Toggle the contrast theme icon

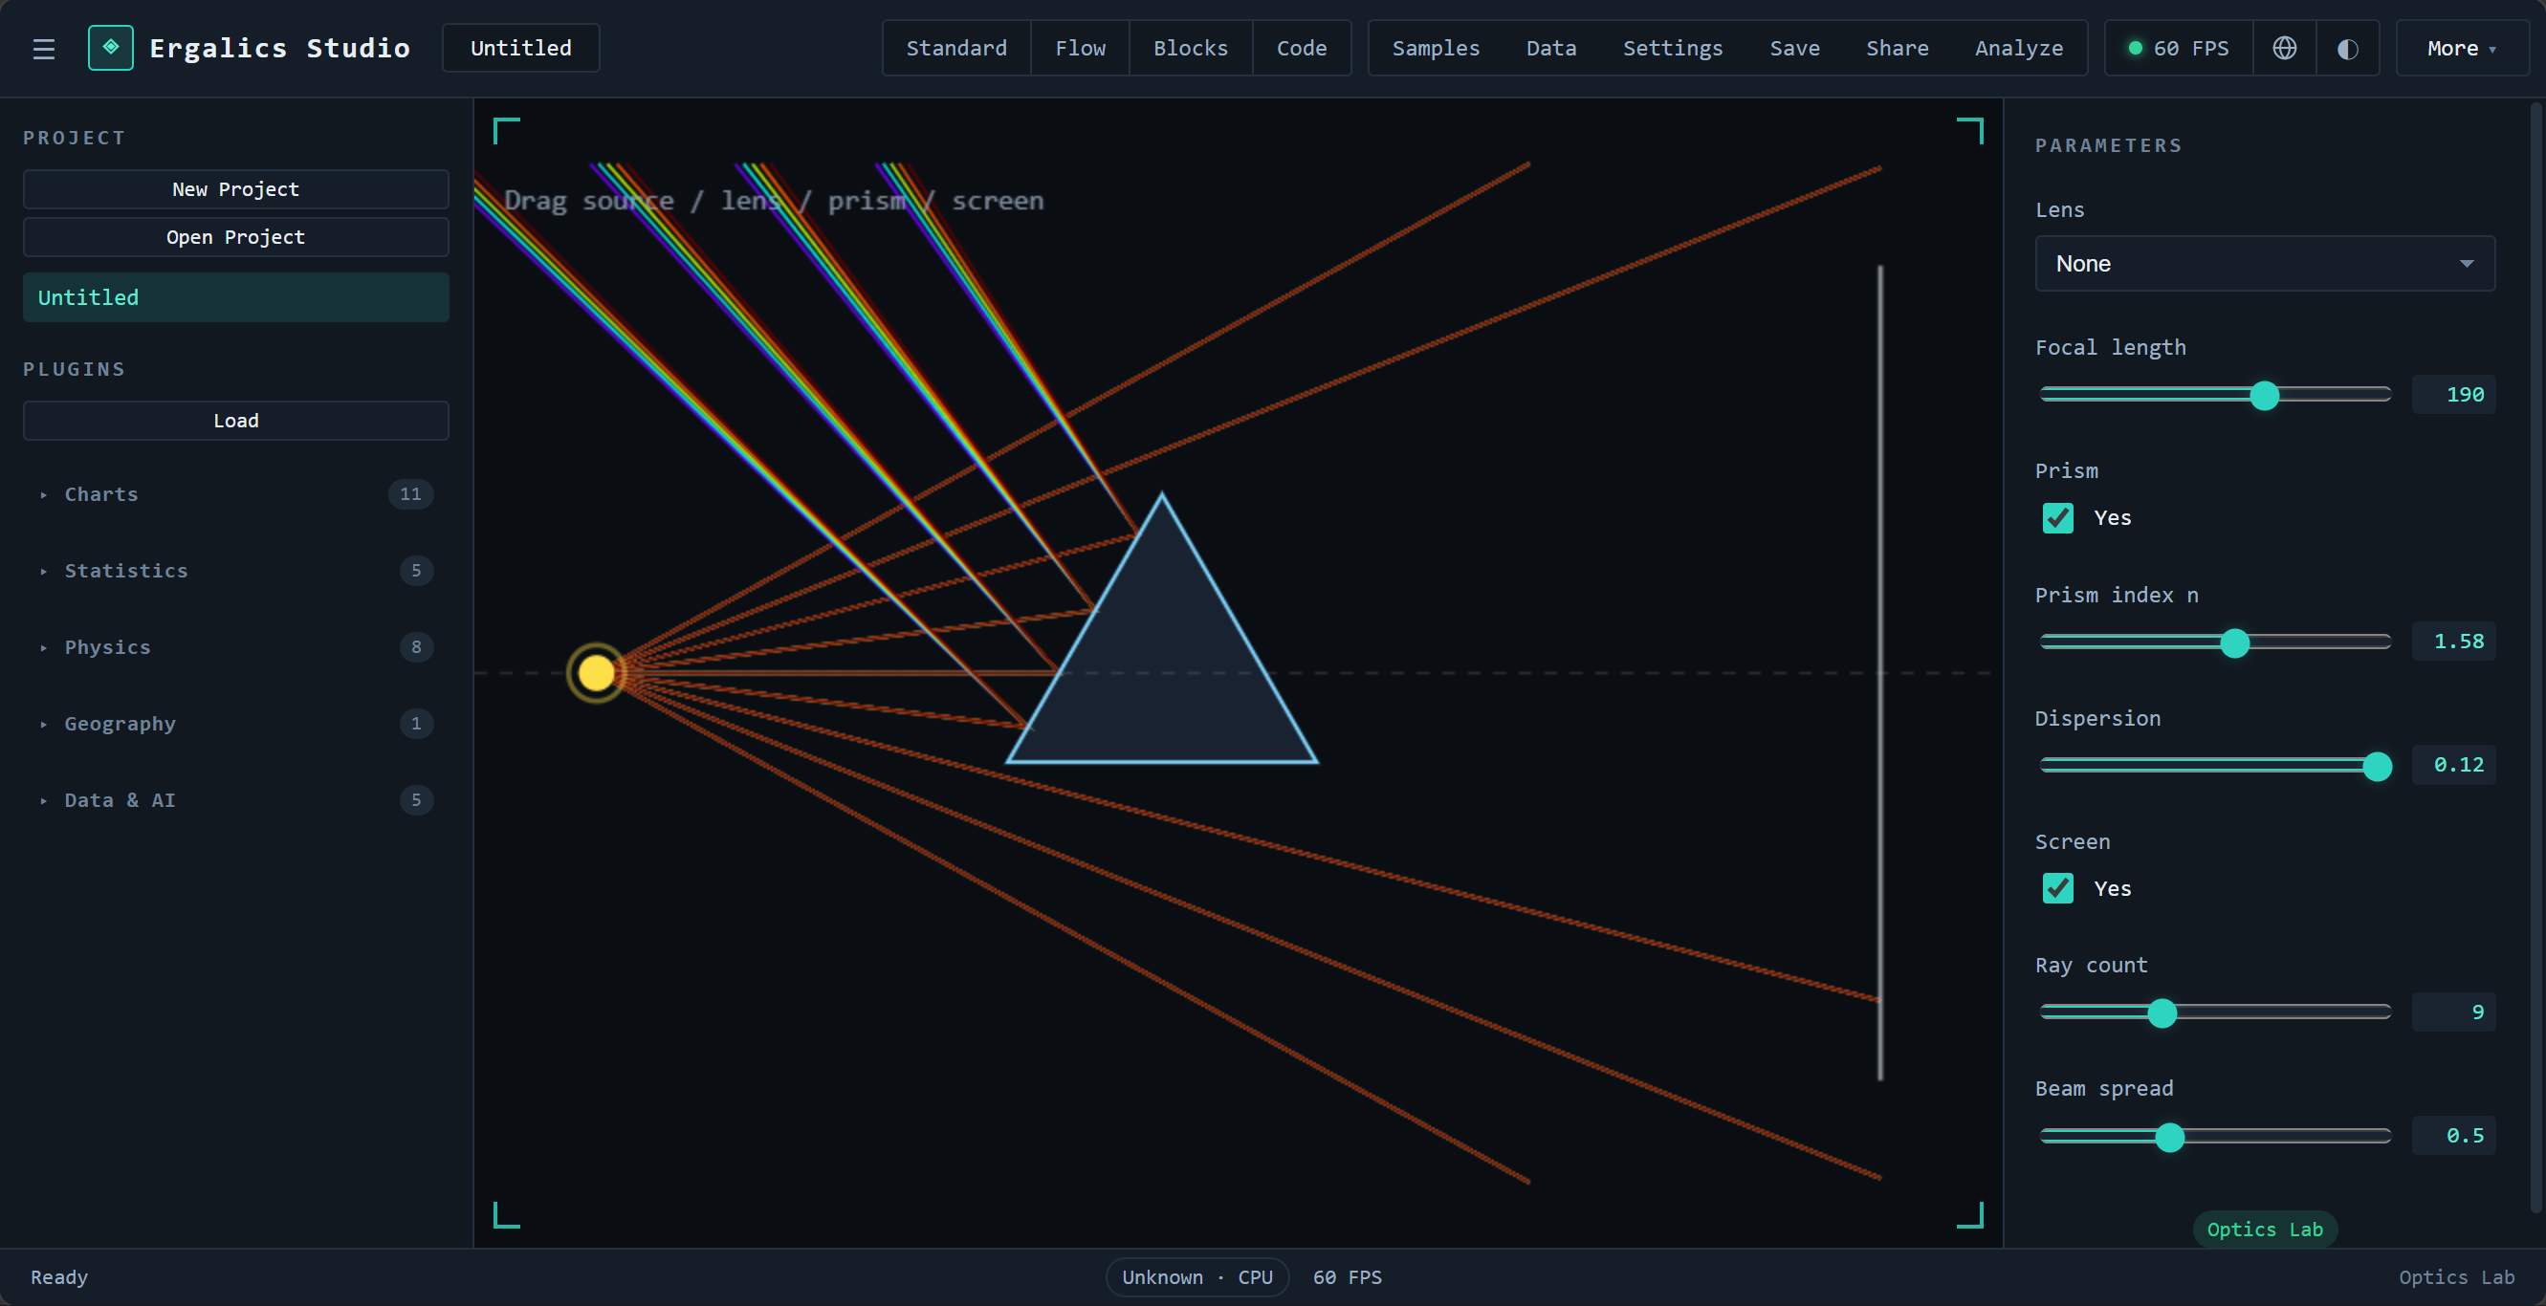pos(2347,48)
